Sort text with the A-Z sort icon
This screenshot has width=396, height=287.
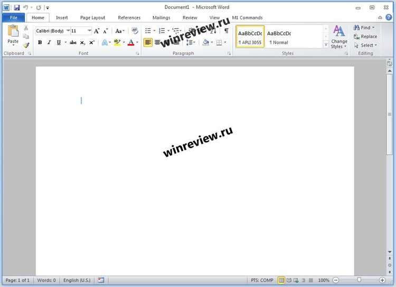pyautogui.click(x=213, y=31)
